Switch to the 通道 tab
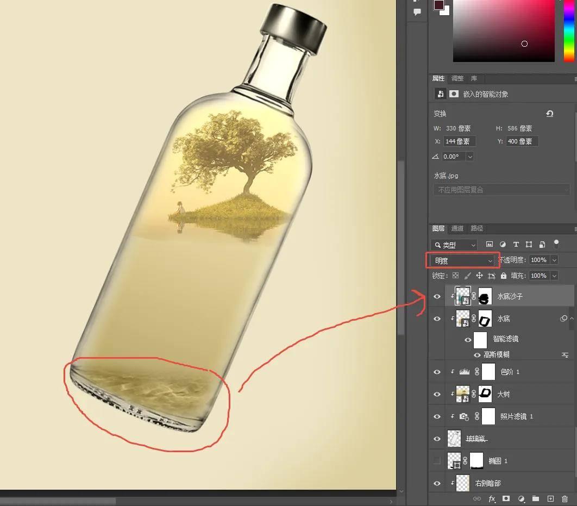This screenshot has width=577, height=506. 457,228
